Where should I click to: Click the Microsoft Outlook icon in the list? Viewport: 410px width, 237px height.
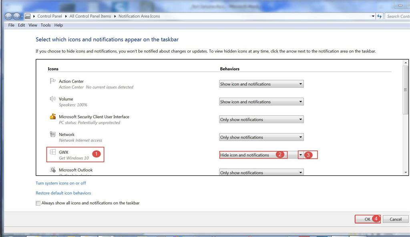click(52, 170)
